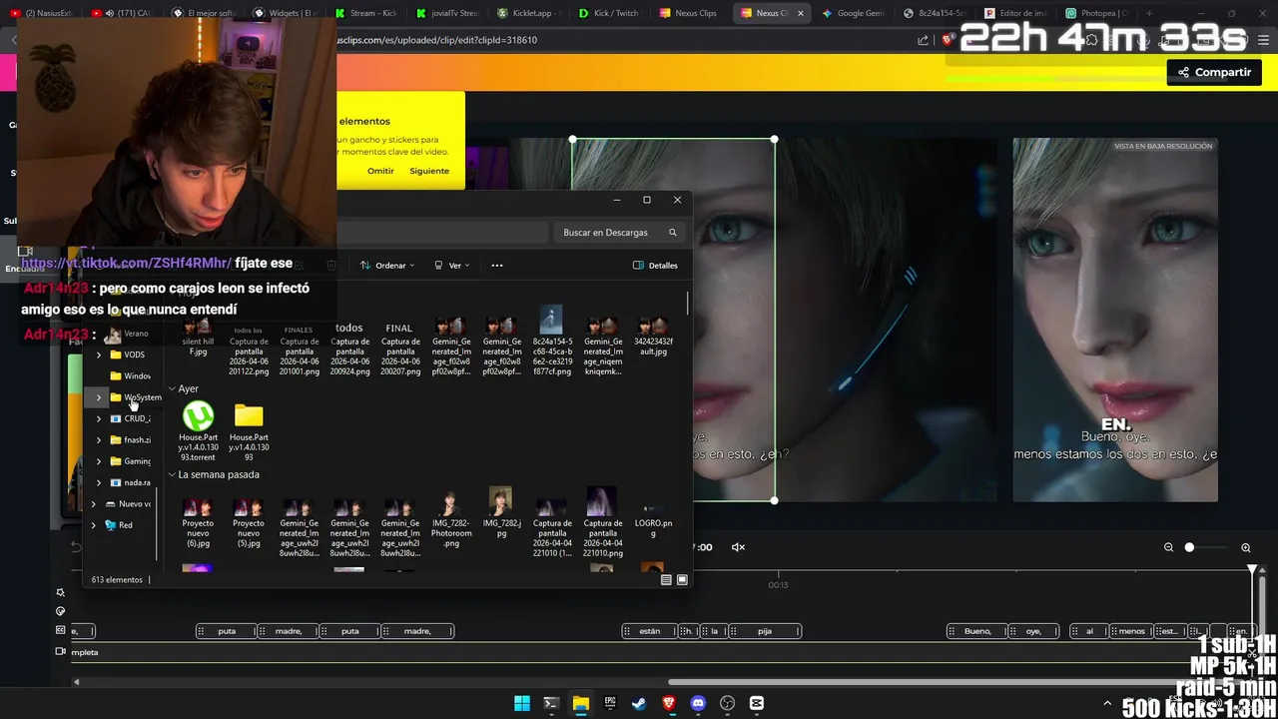
Task: Open Steam from the taskbar
Action: pos(639,703)
